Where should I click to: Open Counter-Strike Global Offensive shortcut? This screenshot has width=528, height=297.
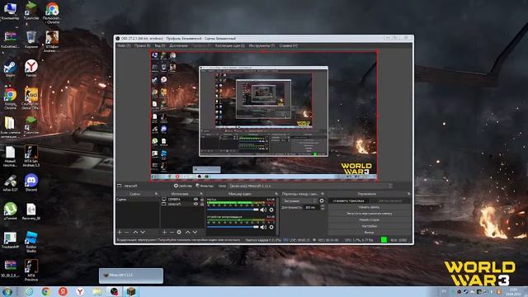[31, 98]
